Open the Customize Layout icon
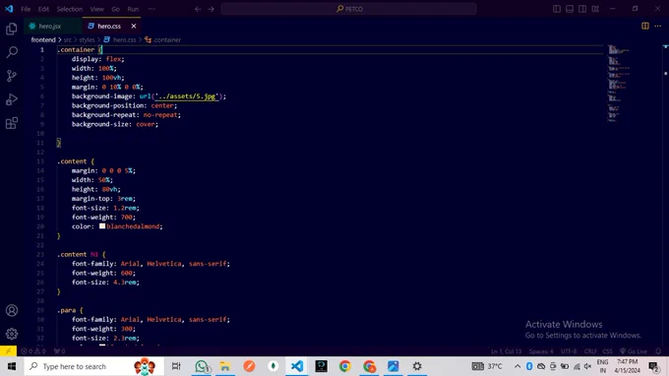Viewport: 669px width, 376px height. (x=595, y=9)
